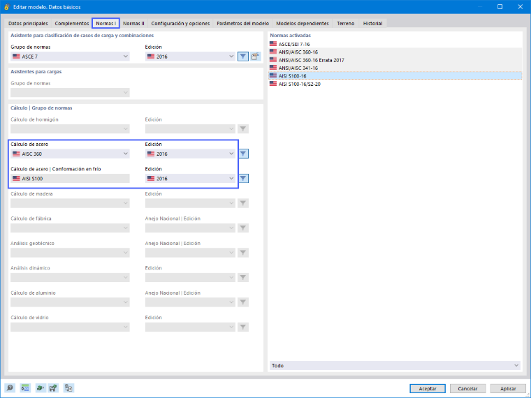Click the load default settings icon
531x398 pixels.
click(41, 388)
